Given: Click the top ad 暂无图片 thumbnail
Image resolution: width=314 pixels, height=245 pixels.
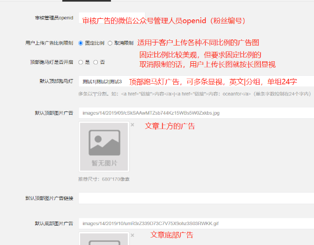Looking at the screenshot, I should (x=104, y=147).
